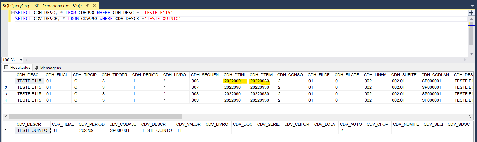
Task: Select the CDH_PERIOD column header
Action: point(145,75)
